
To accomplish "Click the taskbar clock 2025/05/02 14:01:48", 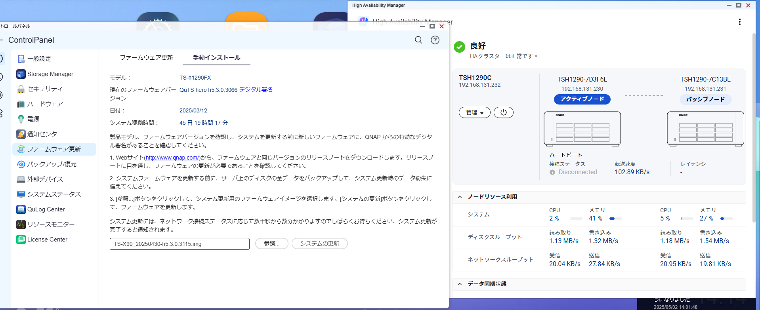I will coord(676,307).
